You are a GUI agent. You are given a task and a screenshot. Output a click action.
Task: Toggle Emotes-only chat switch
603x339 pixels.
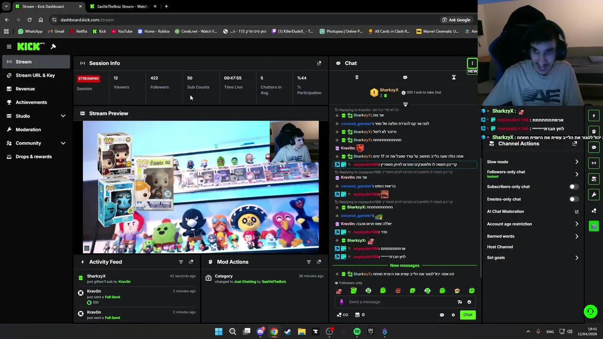(573, 199)
